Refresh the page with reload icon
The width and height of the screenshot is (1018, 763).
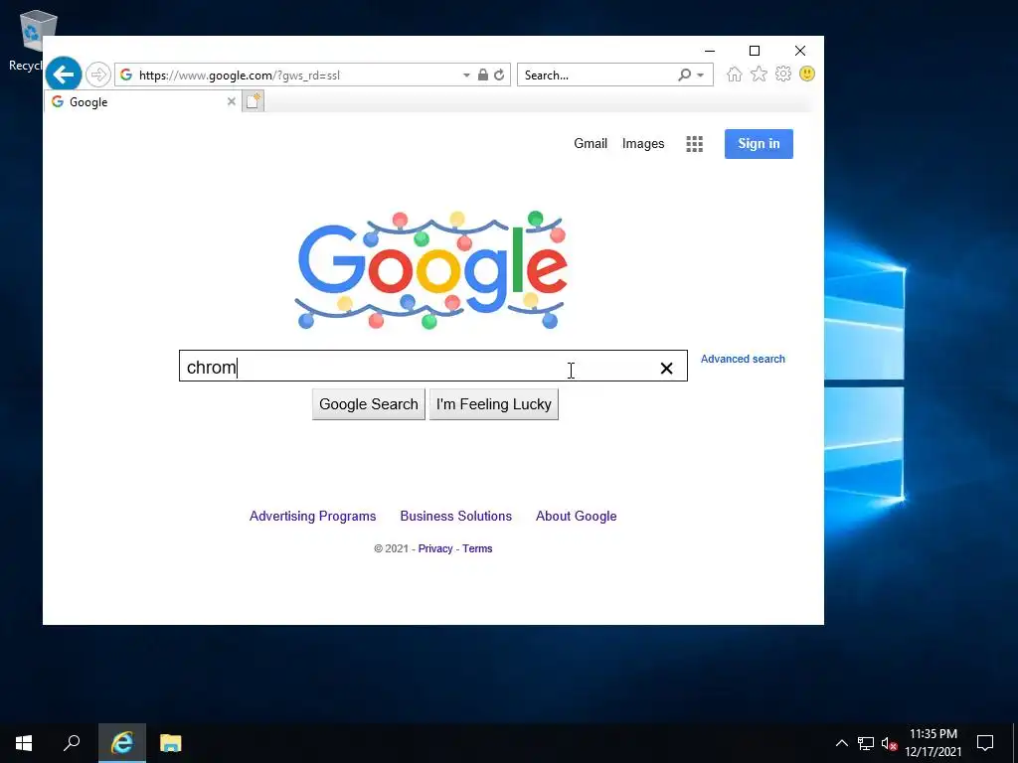click(499, 76)
